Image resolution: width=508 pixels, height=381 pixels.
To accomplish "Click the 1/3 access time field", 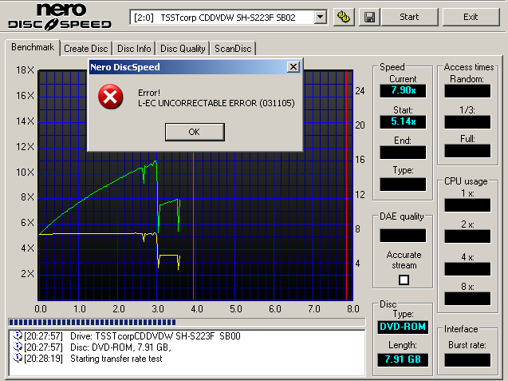I will coord(467,122).
